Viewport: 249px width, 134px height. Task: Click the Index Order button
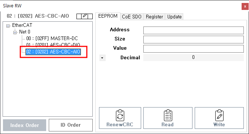tap(25, 125)
